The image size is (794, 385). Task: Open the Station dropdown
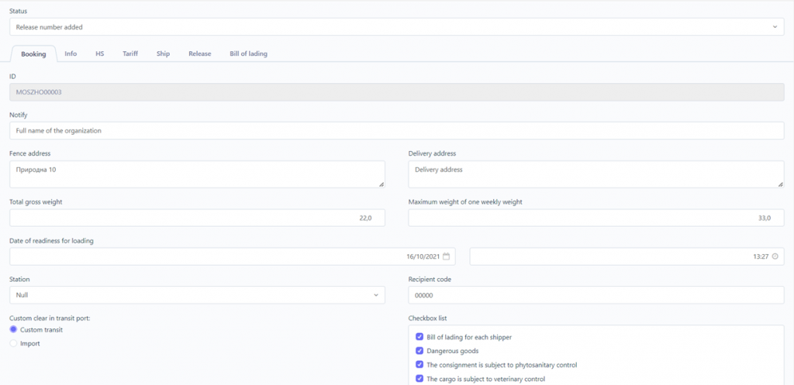pyautogui.click(x=197, y=295)
